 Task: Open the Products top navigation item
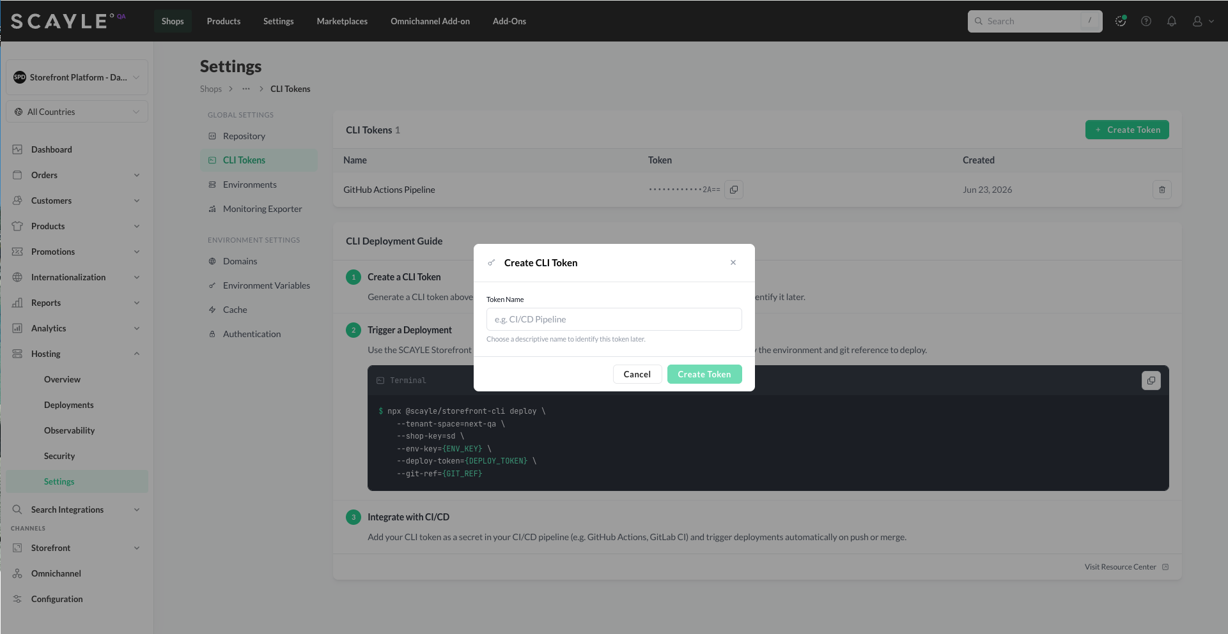point(224,21)
